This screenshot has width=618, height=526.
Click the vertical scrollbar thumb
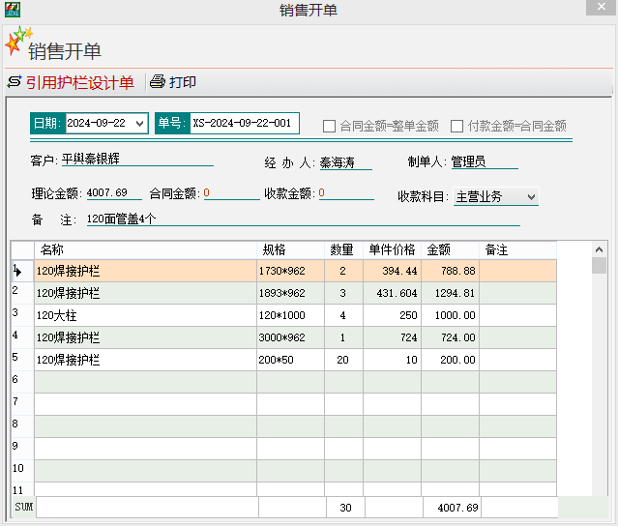(599, 265)
